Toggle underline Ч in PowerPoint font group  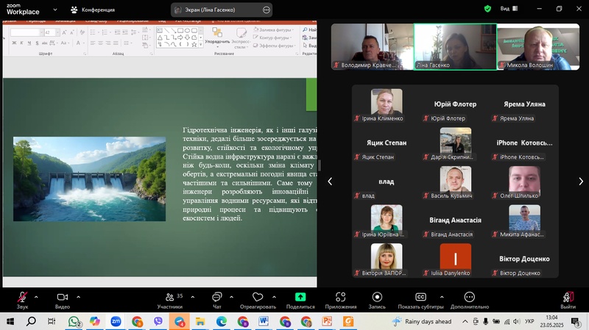29,43
